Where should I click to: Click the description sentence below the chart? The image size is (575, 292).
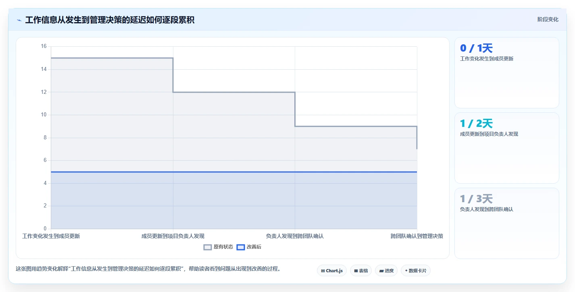(148, 269)
